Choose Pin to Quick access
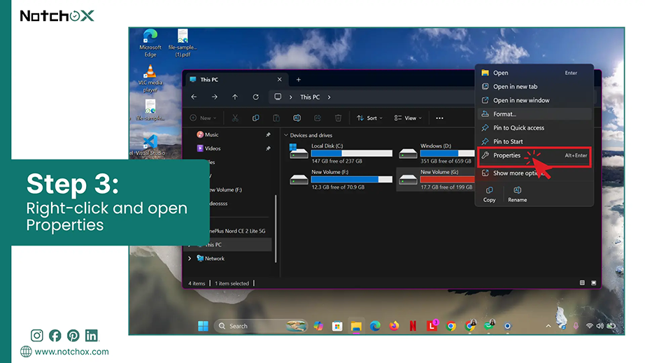The height and width of the screenshot is (363, 645). pyautogui.click(x=534, y=128)
